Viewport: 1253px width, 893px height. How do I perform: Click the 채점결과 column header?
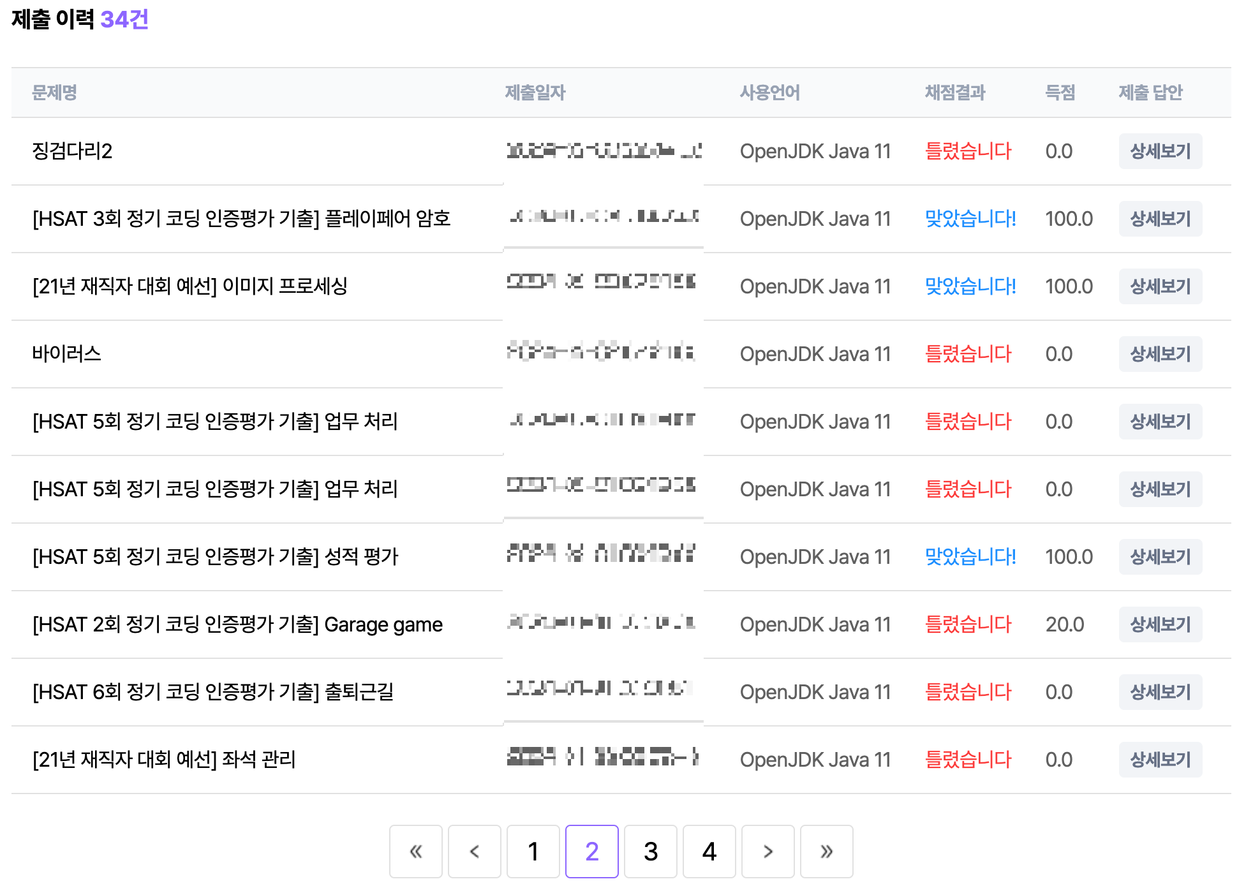tap(954, 92)
